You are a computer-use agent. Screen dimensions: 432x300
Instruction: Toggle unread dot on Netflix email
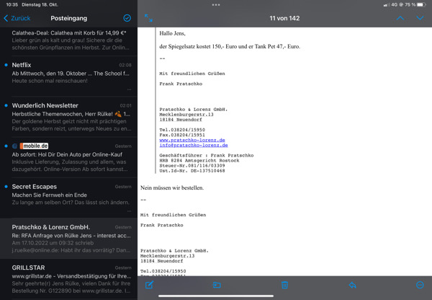pyautogui.click(x=6, y=65)
